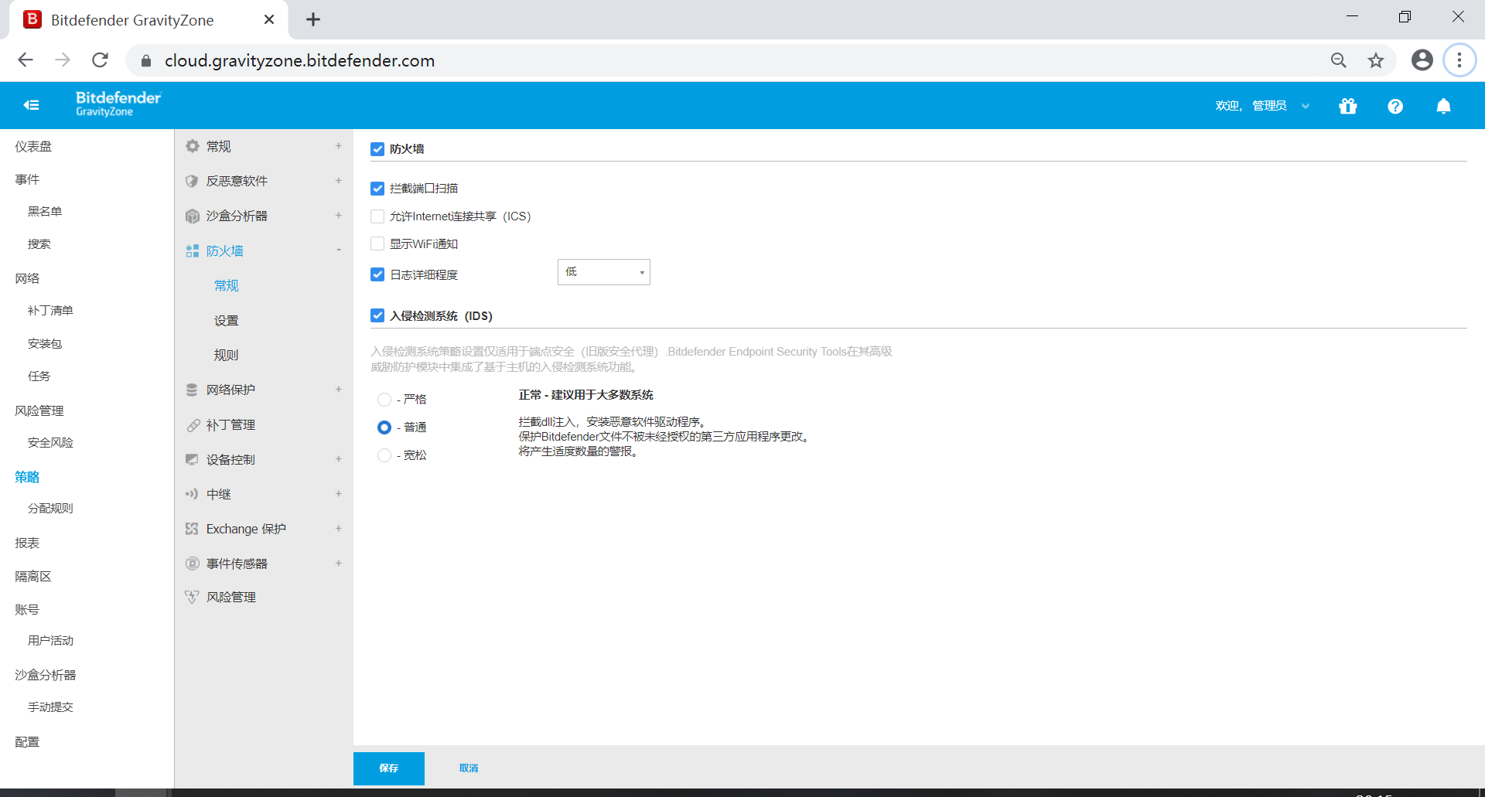Click the Exchange 保护 icon

click(192, 529)
